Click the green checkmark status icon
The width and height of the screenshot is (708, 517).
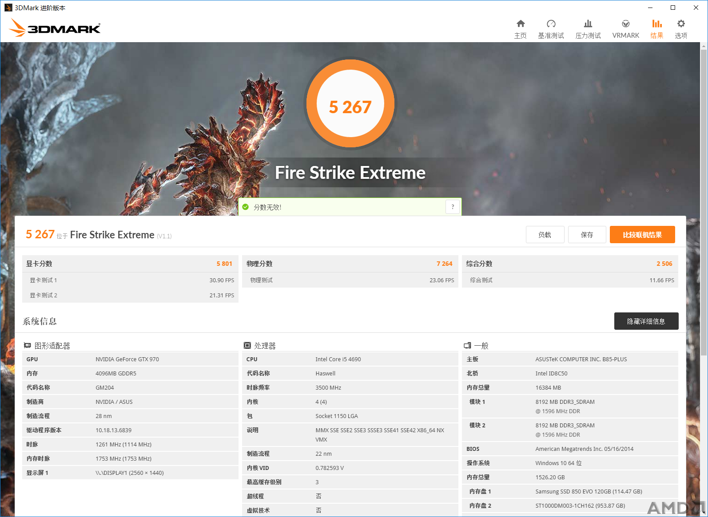[x=246, y=207]
